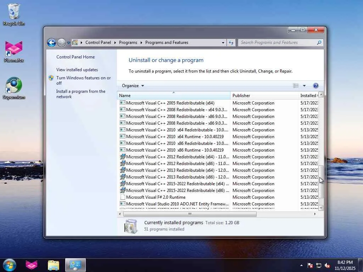The height and width of the screenshot is (272, 363).
Task: Sort by the Publisher column header
Action: coord(264,96)
